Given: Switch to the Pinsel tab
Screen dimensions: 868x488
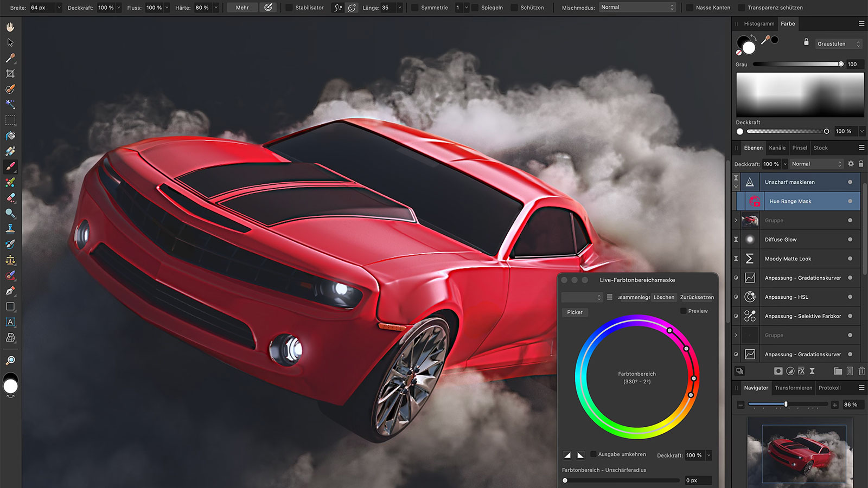Looking at the screenshot, I should click(x=800, y=148).
